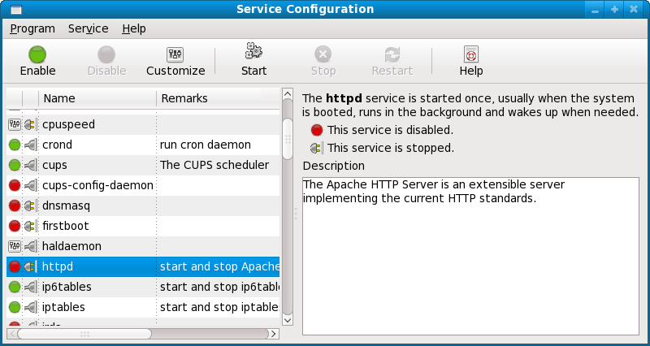Image resolution: width=650 pixels, height=346 pixels.
Task: Open the Service menu
Action: (x=88, y=28)
